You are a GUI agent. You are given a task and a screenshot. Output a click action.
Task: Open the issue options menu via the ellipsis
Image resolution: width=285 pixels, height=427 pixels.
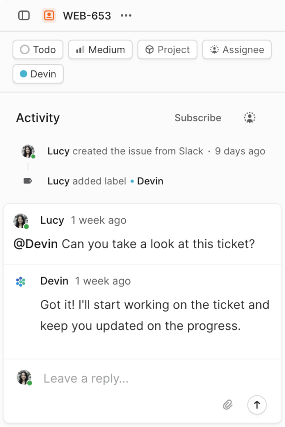tap(126, 15)
